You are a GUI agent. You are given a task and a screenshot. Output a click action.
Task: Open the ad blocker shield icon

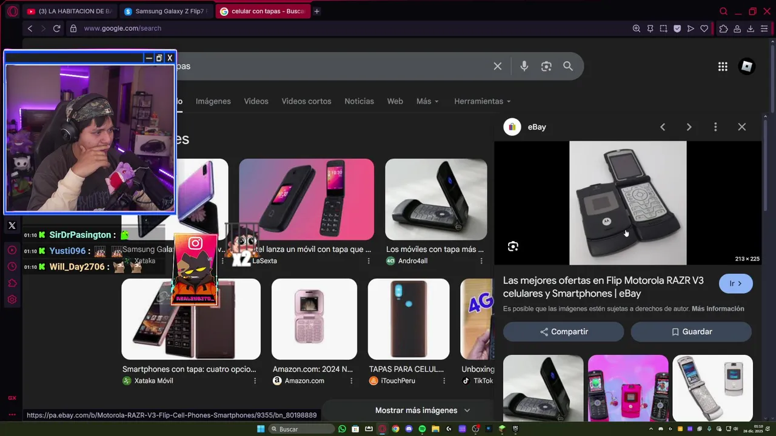click(x=677, y=28)
